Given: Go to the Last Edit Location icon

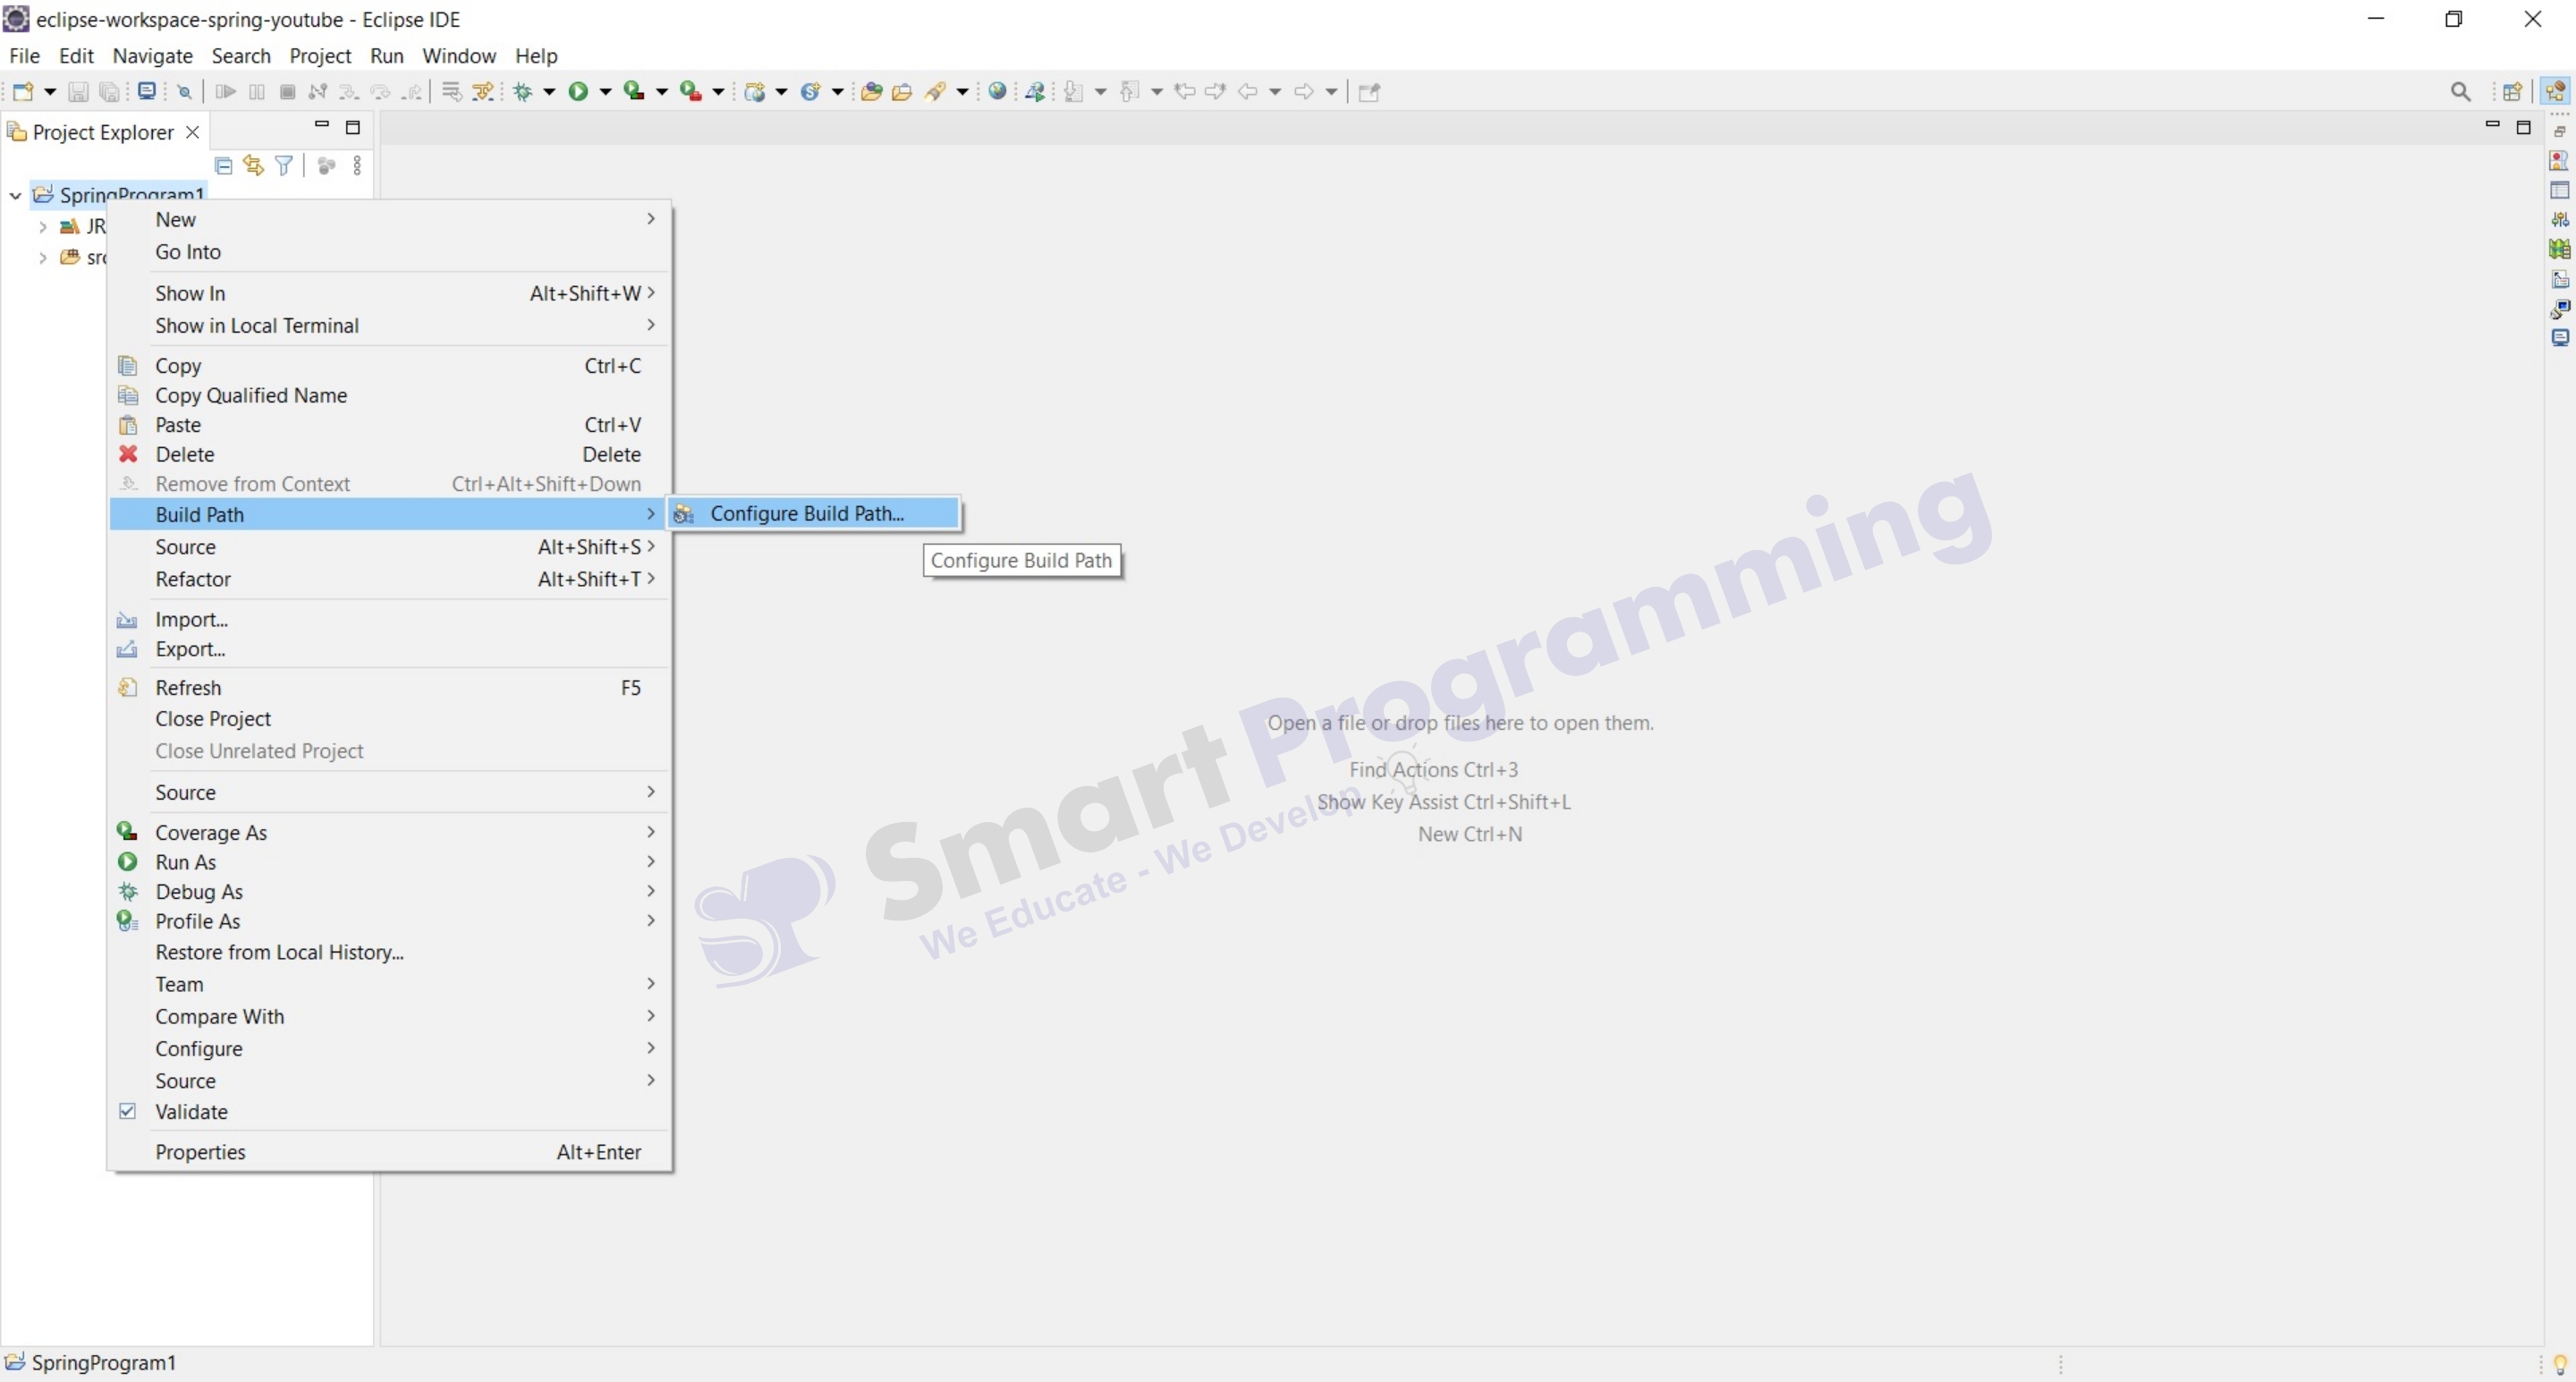Looking at the screenshot, I should 1185,92.
